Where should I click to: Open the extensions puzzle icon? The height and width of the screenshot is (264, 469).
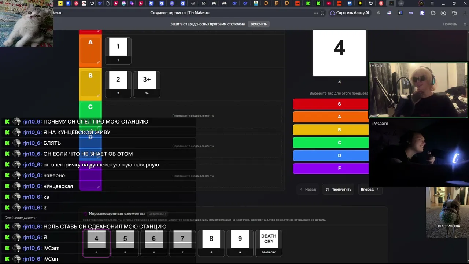[433, 13]
